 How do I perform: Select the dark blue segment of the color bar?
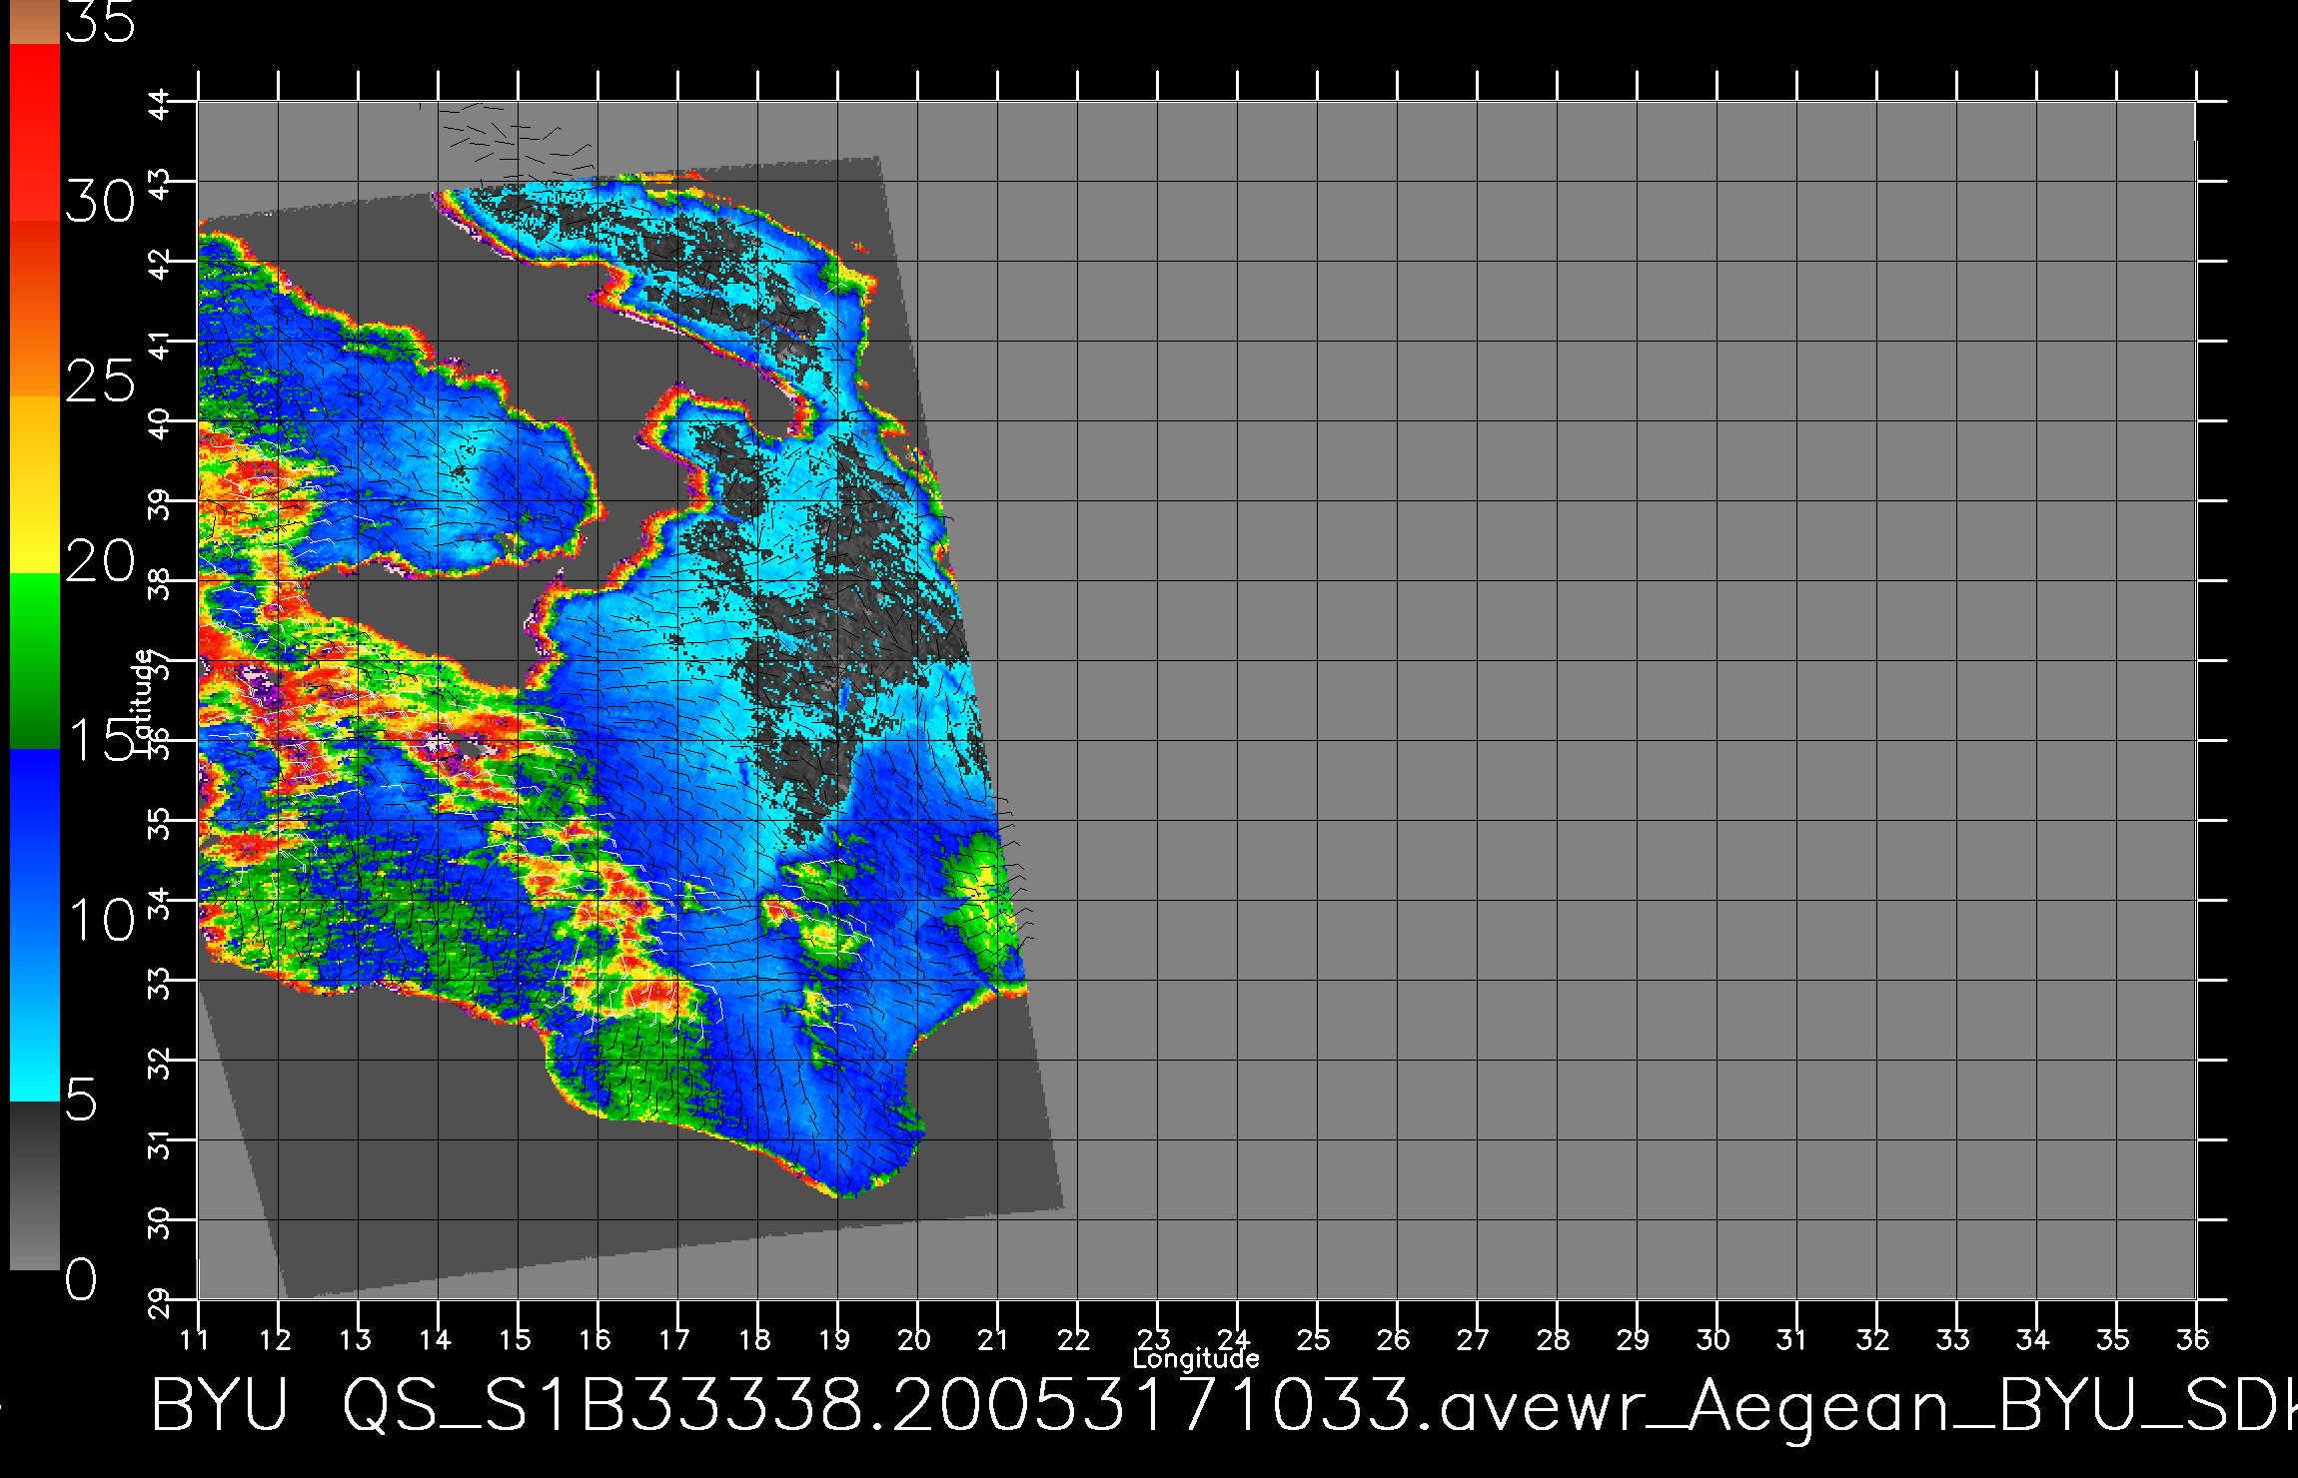[x=35, y=837]
